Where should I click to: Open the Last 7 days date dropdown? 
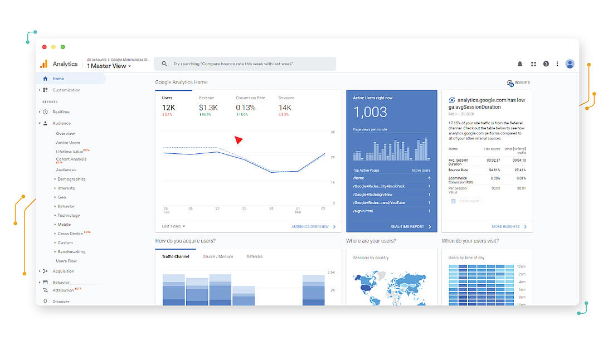pyautogui.click(x=173, y=226)
